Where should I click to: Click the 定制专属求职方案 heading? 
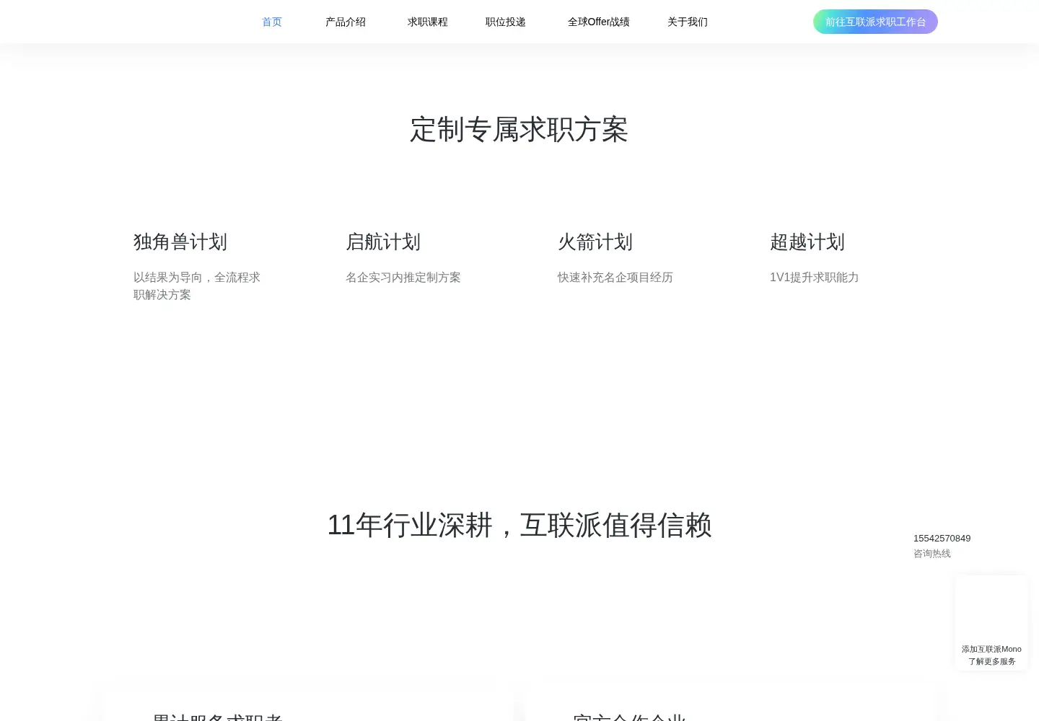pyautogui.click(x=519, y=130)
